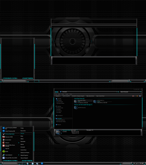146x165 pixels.
Task: Click Uninstall or change a program
Action: pos(78,96)
